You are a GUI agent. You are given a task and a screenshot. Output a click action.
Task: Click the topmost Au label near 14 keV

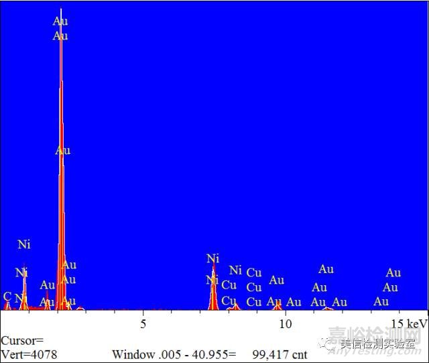tap(393, 272)
